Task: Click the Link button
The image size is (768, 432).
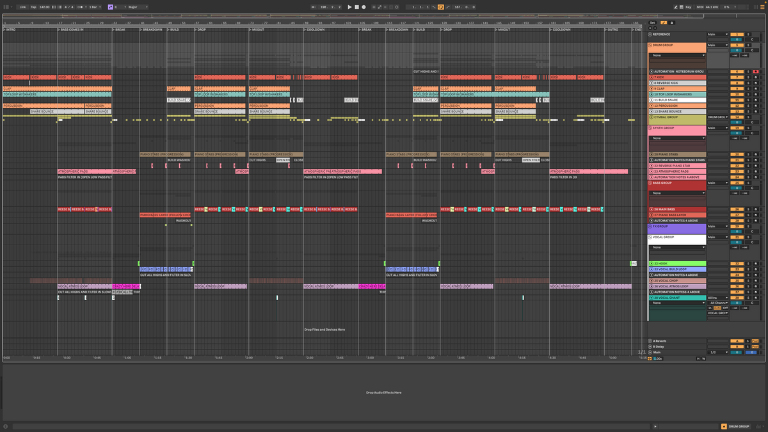Action: [x=22, y=6]
